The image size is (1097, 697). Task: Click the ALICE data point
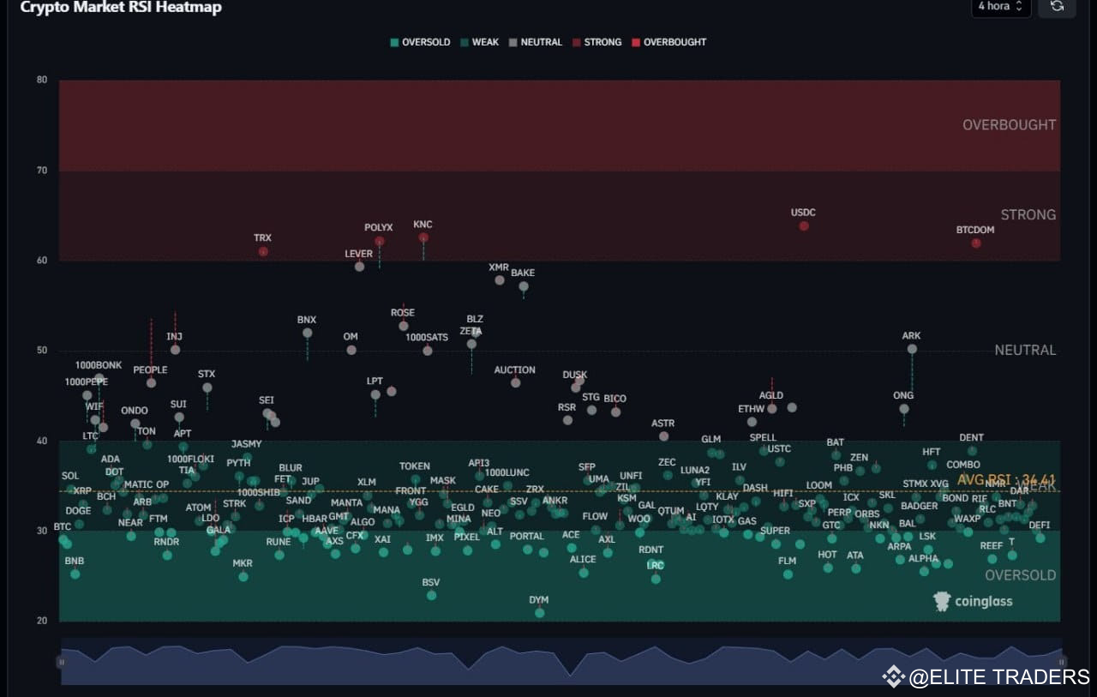coord(584,573)
